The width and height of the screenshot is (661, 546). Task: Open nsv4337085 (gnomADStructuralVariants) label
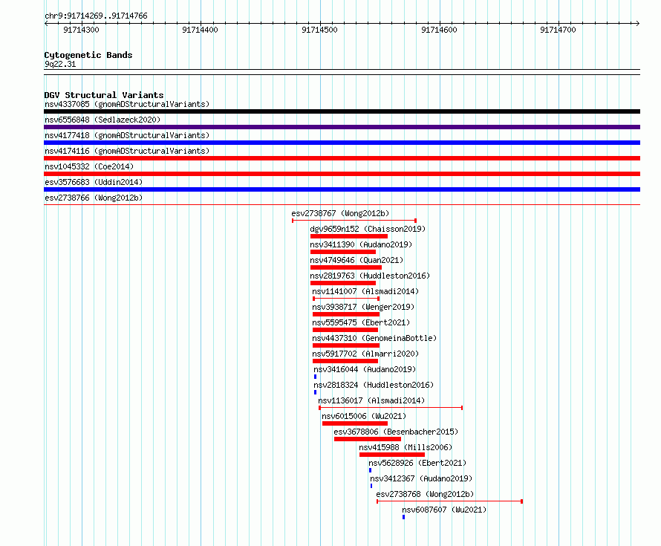tap(127, 104)
